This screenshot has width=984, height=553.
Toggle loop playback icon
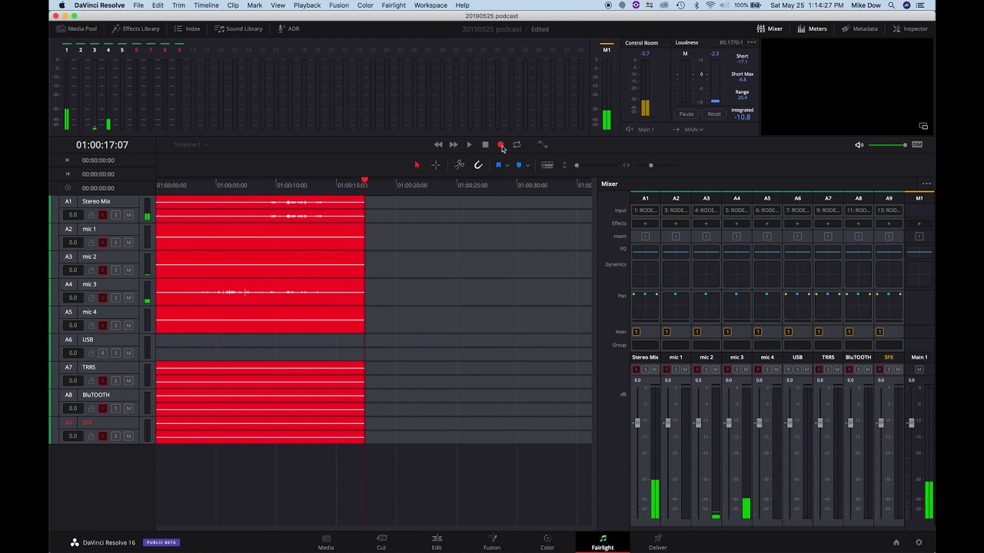517,144
